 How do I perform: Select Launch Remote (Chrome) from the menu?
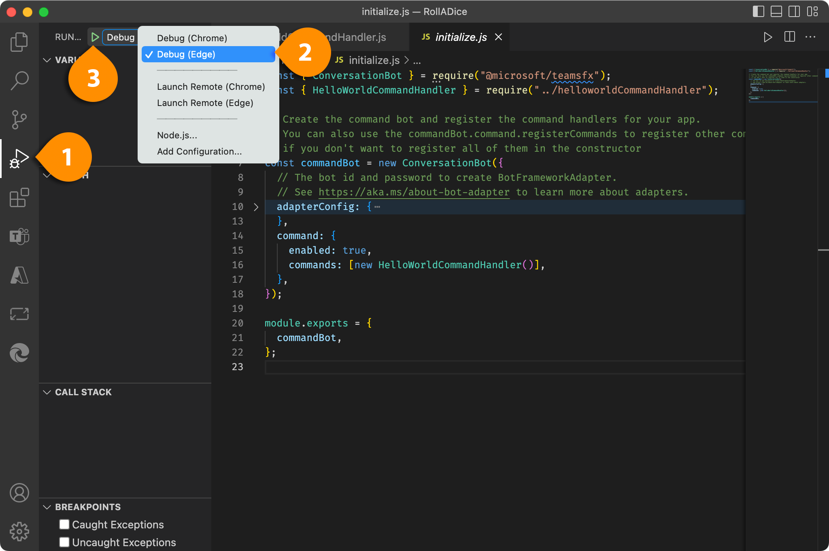210,87
